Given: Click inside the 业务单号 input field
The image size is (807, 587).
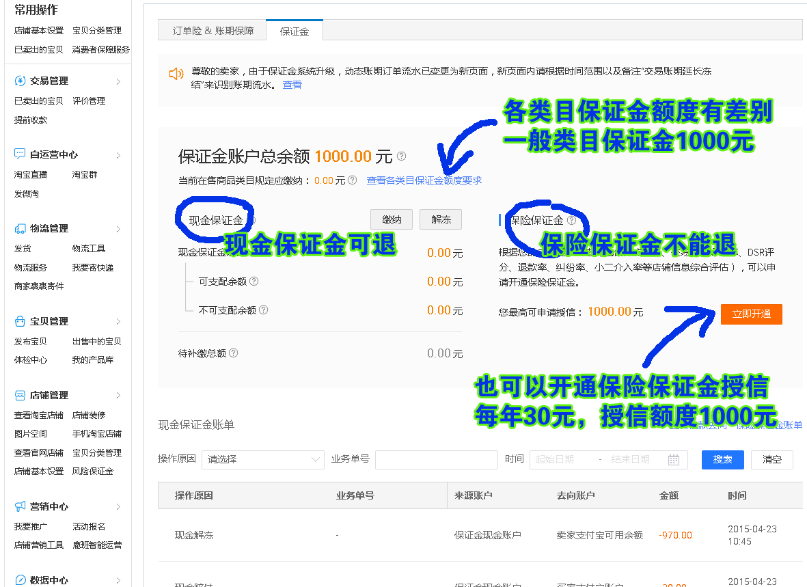Looking at the screenshot, I should tap(436, 460).
